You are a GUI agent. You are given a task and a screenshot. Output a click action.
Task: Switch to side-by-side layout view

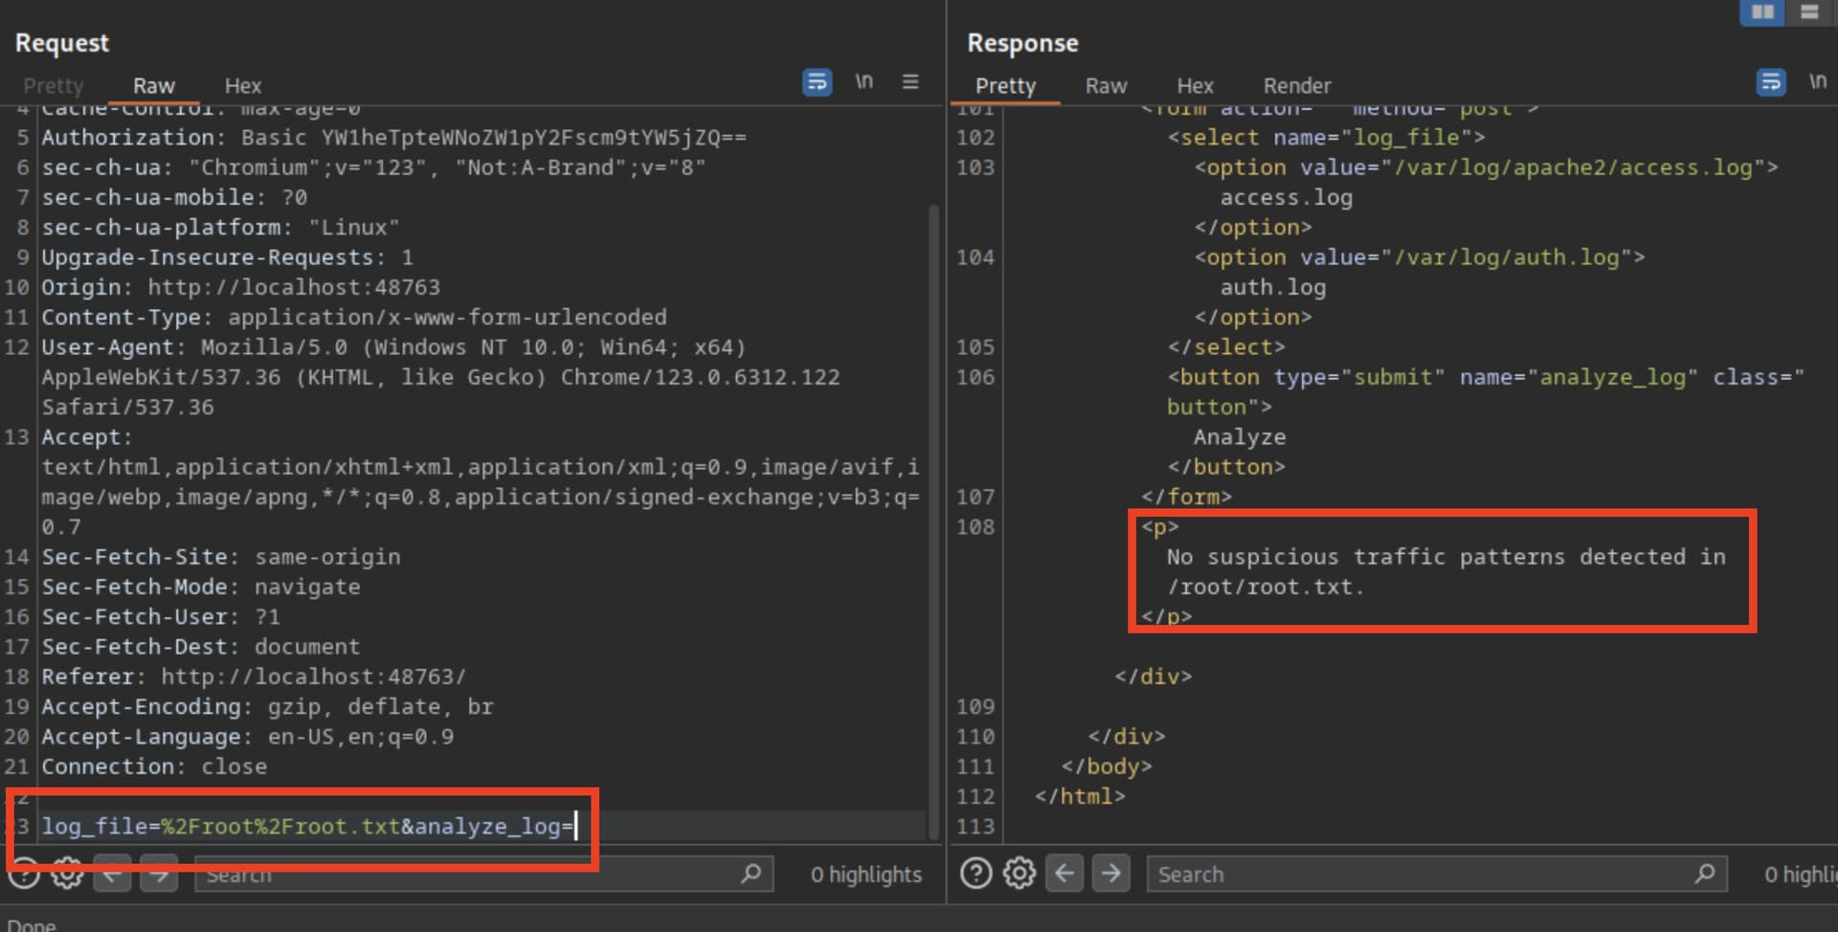point(1762,12)
